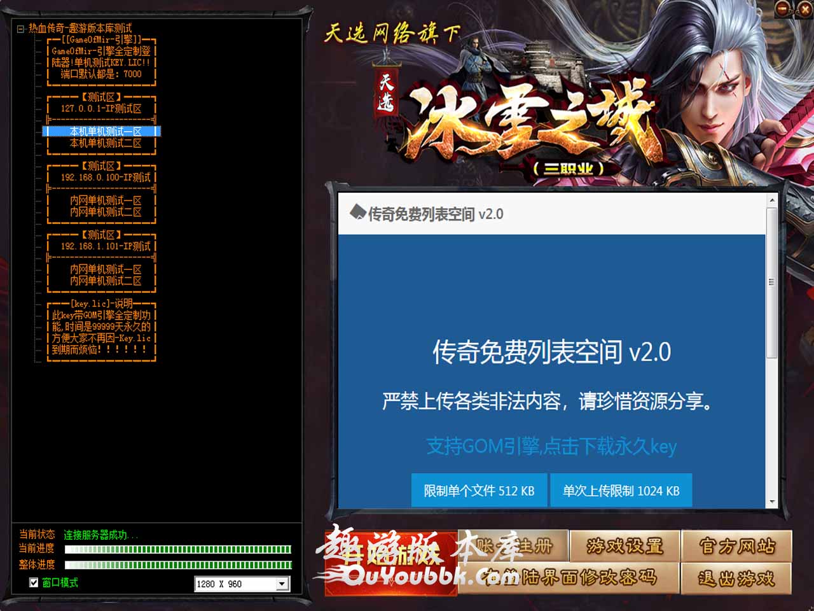Image resolution: width=814 pixels, height=611 pixels.
Task: Select the 本机单机测试一区 server
Action: [x=105, y=132]
